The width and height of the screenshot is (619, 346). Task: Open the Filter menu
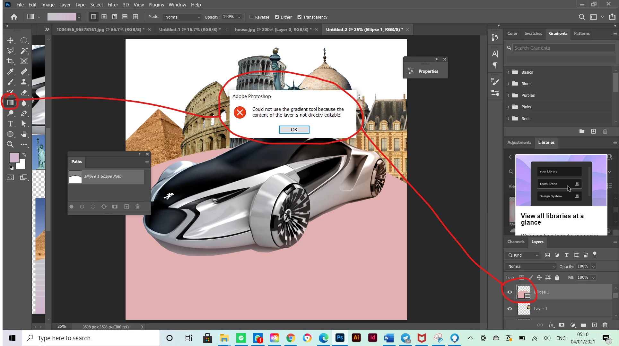point(112,4)
